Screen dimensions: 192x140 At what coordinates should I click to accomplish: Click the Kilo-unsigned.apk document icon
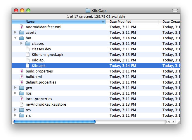coord(28,54)
